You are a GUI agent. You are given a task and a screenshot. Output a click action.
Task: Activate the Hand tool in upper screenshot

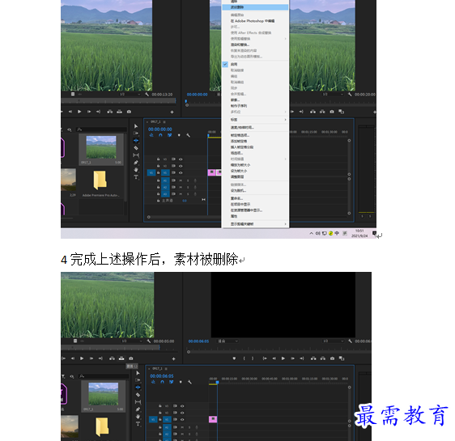click(136, 170)
